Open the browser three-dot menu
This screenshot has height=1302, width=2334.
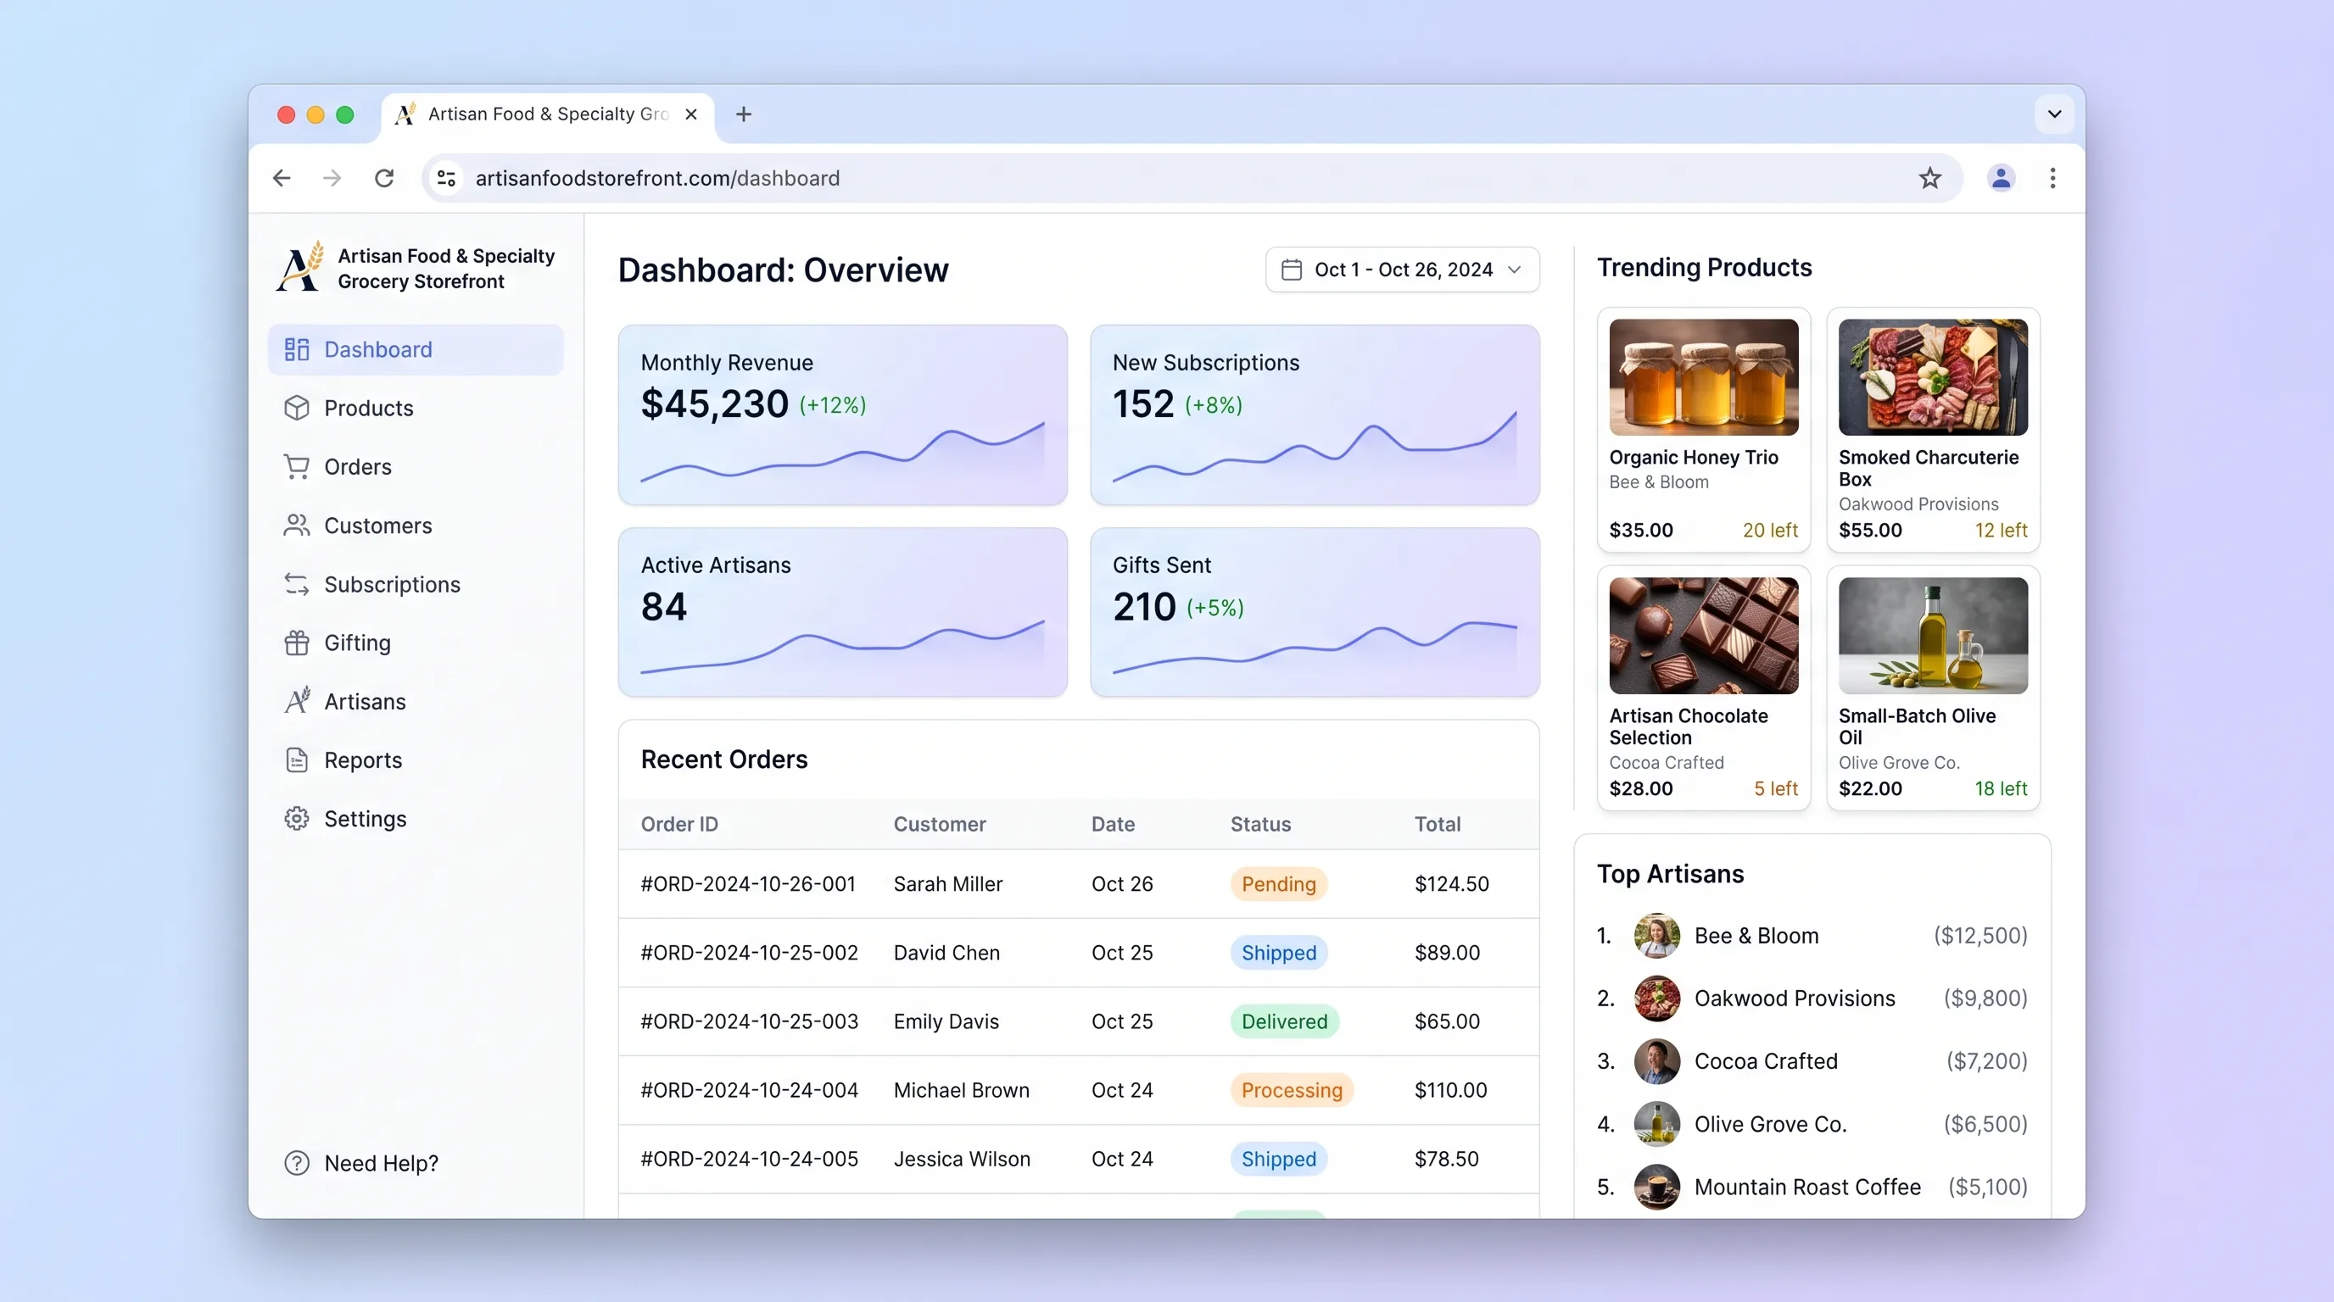tap(2053, 178)
